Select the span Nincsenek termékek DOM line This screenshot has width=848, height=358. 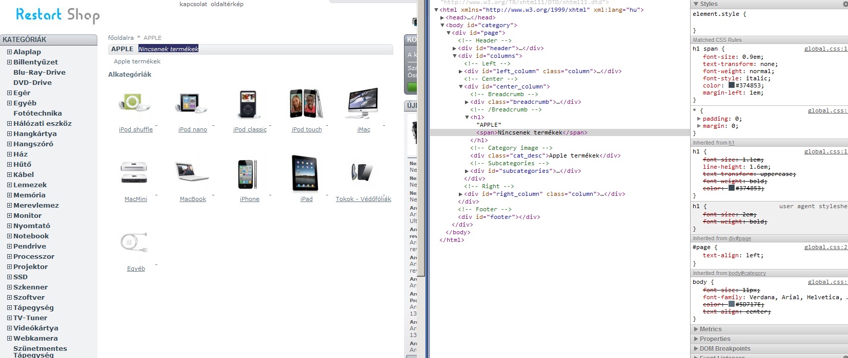click(559, 132)
